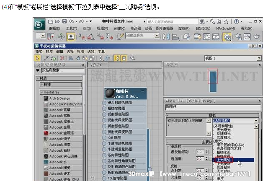This screenshot has width=263, height=181.
Task: Toggle the Angle Snap icon
Action: tap(91, 37)
